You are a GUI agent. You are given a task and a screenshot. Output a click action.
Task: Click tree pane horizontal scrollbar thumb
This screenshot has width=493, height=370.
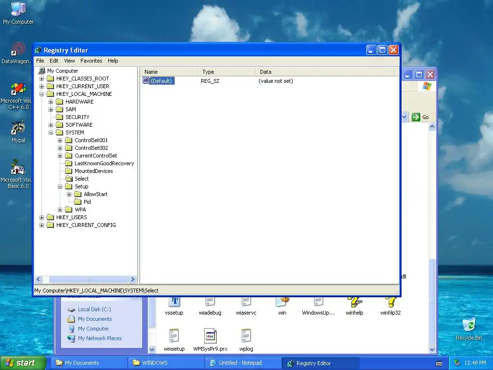(89, 279)
